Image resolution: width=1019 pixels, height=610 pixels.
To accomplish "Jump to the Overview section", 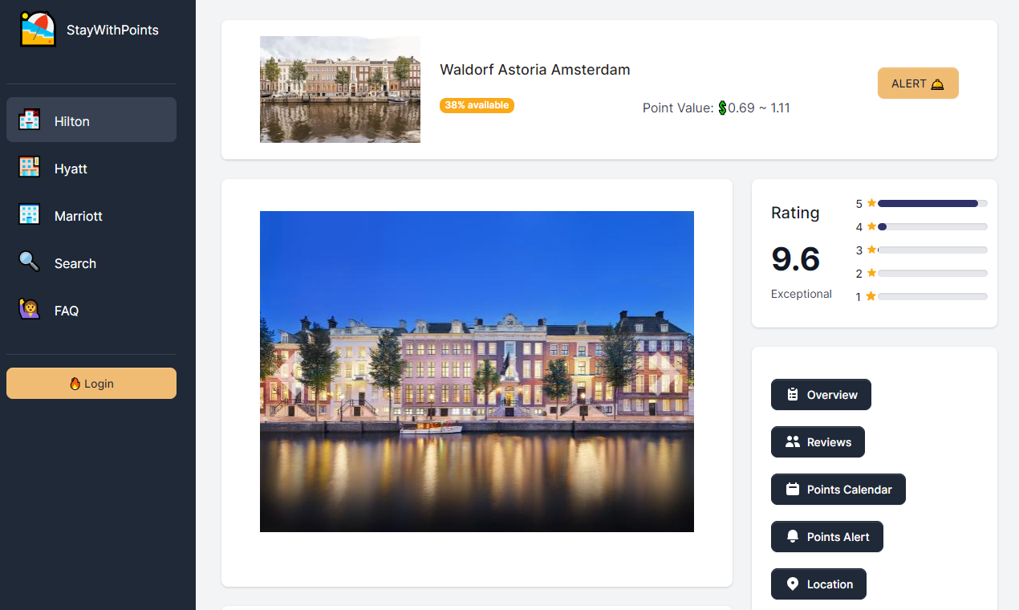I will (x=821, y=394).
